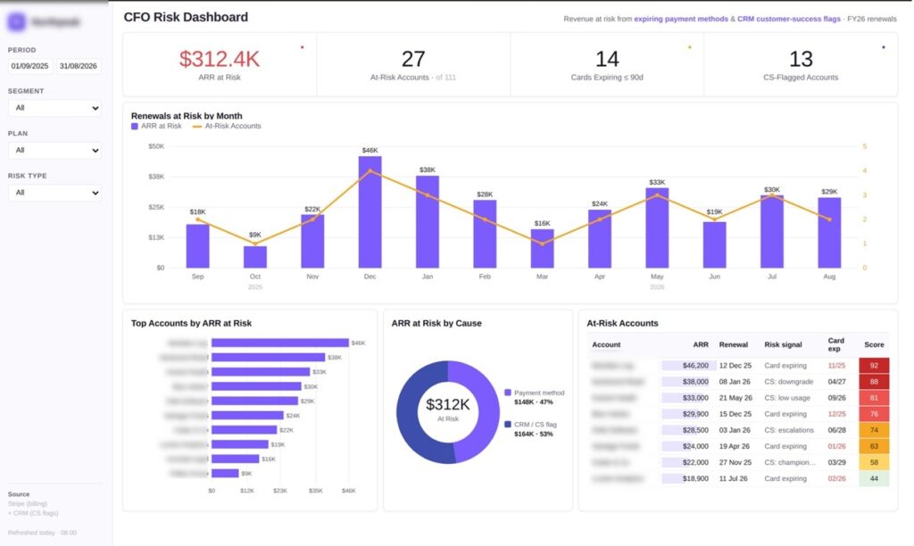Click the Apr bar labeled $24K
This screenshot has width=914, height=546.
600,239
